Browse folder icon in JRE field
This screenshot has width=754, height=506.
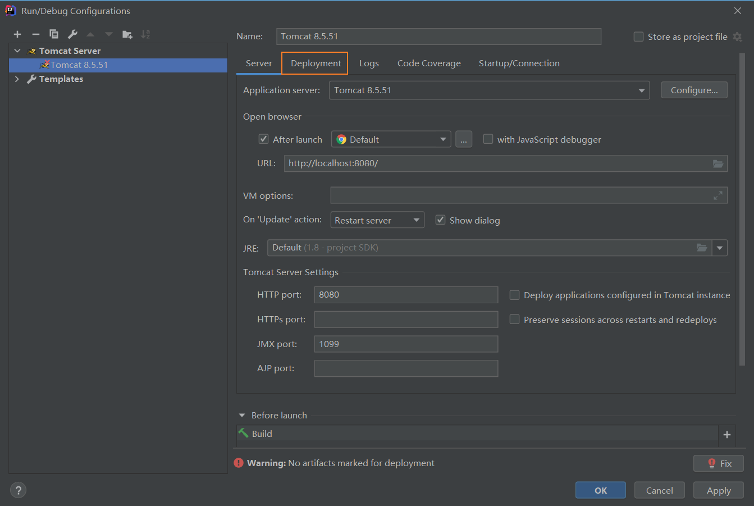702,248
